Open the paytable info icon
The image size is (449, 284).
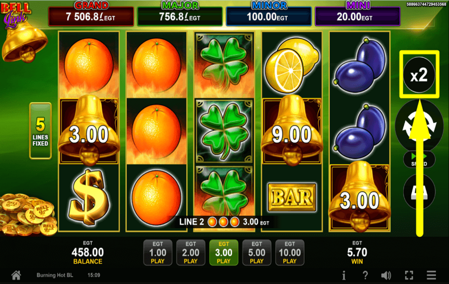pos(344,276)
